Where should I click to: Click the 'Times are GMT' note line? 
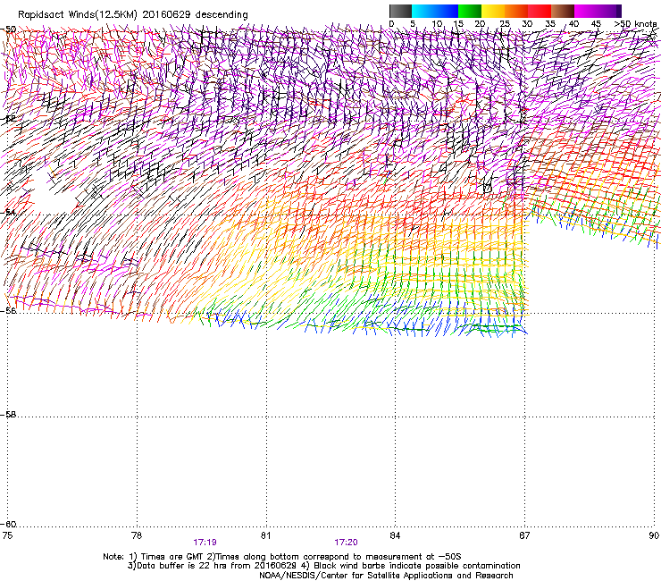(x=282, y=557)
